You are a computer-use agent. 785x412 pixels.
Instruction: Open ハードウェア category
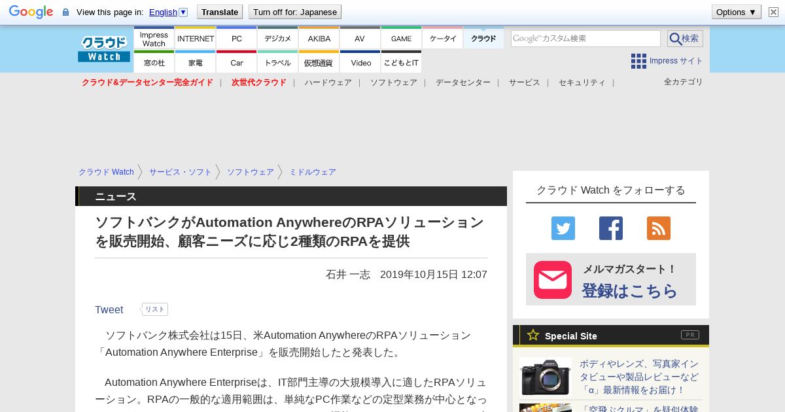(328, 82)
